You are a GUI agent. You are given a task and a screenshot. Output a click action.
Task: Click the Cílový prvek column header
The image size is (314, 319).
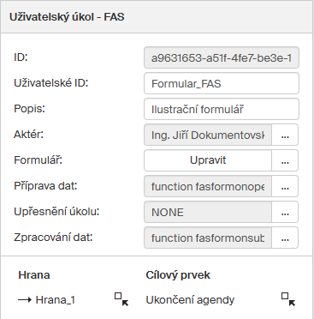click(178, 275)
